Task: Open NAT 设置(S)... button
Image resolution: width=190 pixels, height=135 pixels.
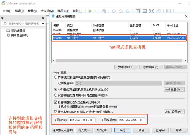Action: (174, 90)
